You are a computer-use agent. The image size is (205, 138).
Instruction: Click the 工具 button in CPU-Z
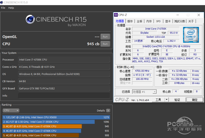(x=158, y=100)
